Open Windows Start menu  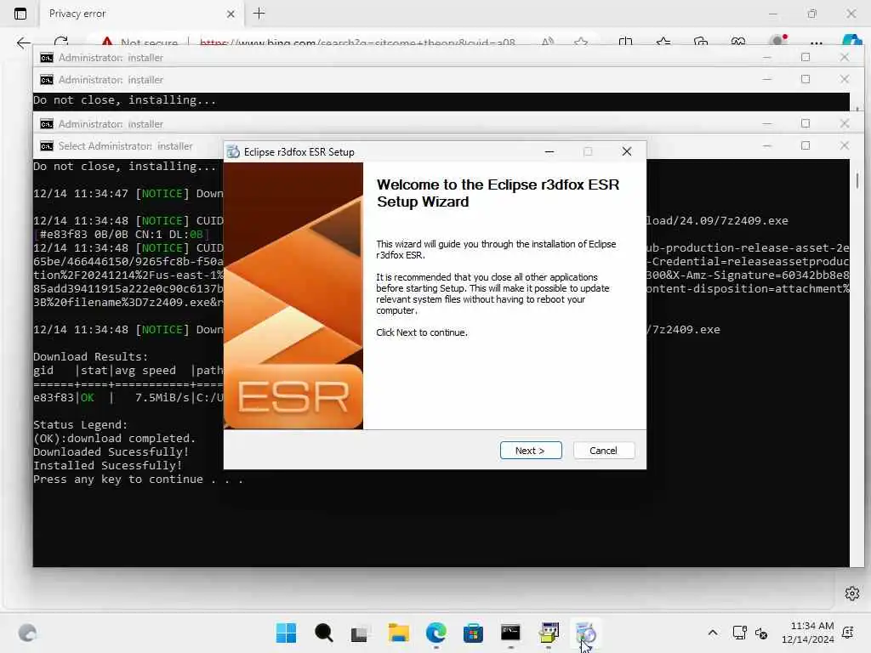point(286,633)
